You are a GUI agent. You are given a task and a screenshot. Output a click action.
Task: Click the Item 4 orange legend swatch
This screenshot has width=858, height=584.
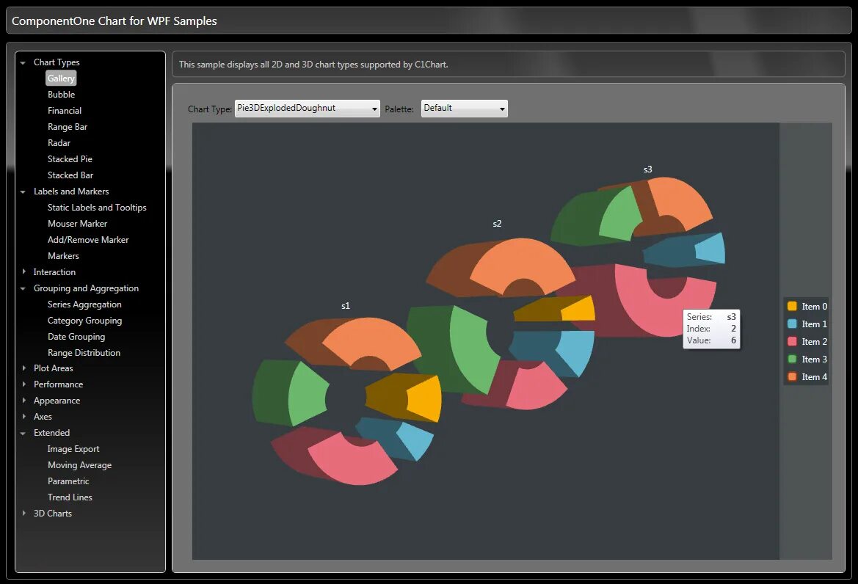792,377
